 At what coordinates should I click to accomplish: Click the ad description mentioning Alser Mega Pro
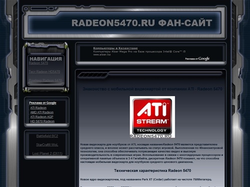coord(139,51)
